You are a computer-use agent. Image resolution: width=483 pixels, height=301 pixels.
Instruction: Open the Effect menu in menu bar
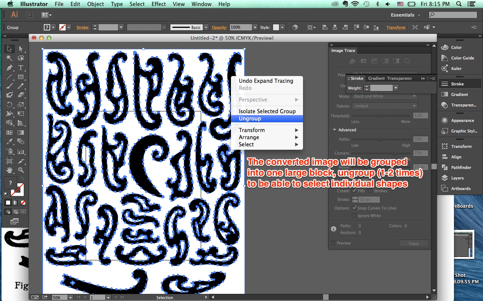tap(158, 4)
